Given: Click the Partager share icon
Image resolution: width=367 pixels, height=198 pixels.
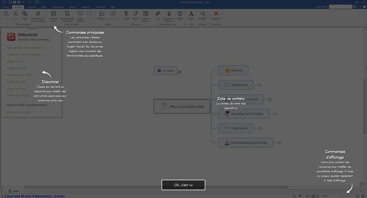Looking at the screenshot, I should (x=203, y=14).
